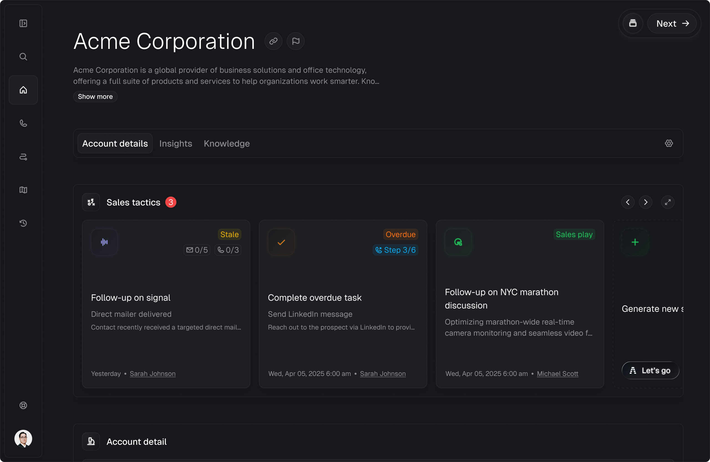This screenshot has width=710, height=462.
Task: Click the Sales tactics section icon
Action: (91, 202)
